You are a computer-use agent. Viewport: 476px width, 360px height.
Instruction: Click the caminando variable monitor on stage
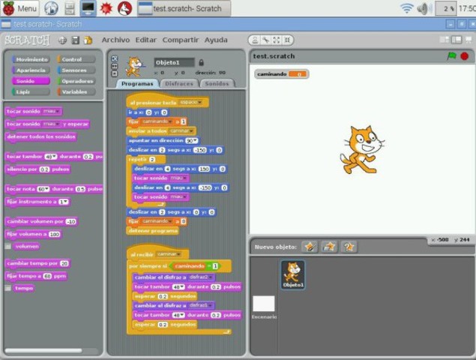[281, 74]
